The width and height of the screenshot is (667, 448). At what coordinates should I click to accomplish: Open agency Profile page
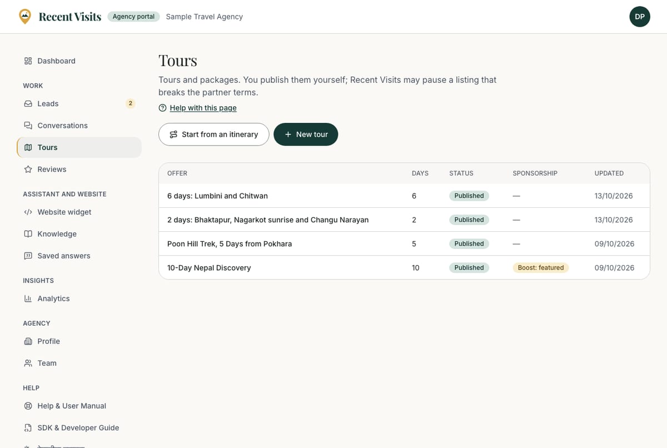pos(79,341)
